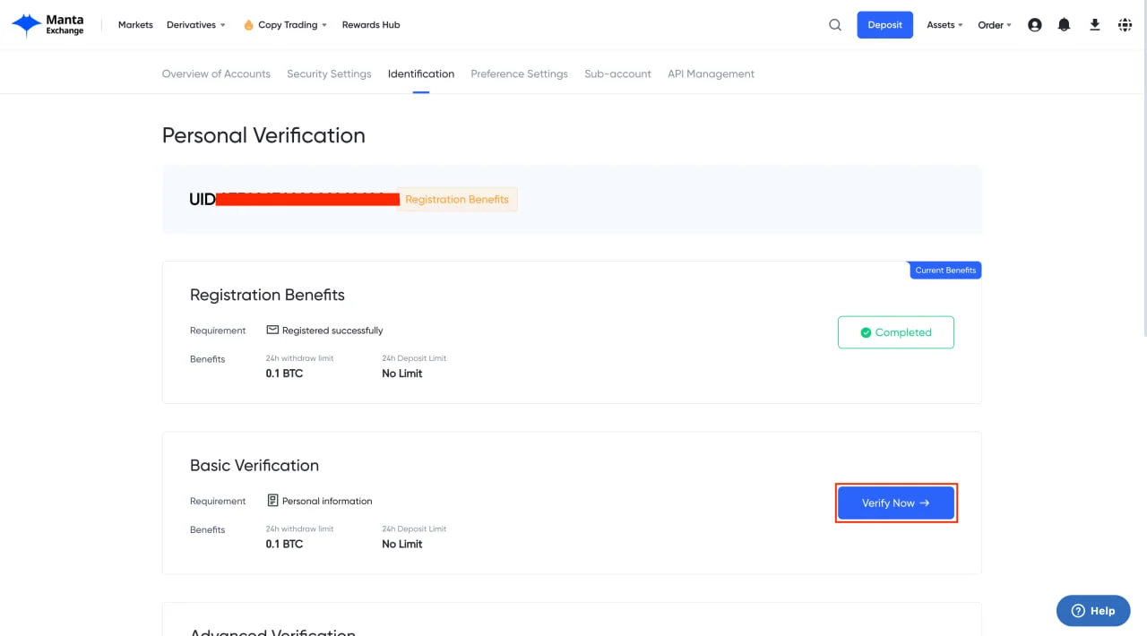Open search with the magnifier icon
The image size is (1147, 636).
point(835,25)
